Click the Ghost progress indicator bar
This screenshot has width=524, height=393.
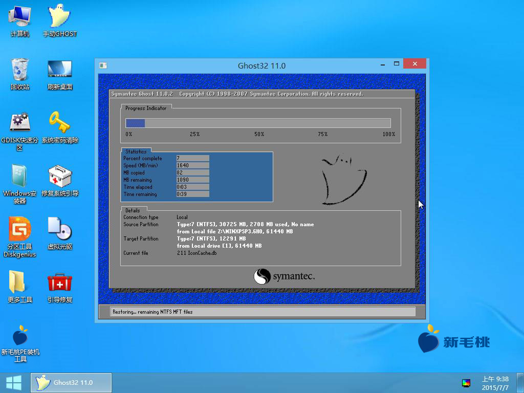point(258,123)
